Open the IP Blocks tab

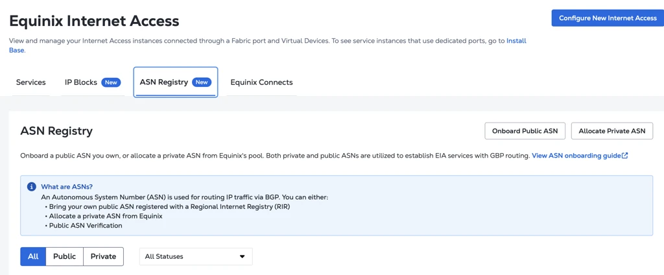coord(93,82)
